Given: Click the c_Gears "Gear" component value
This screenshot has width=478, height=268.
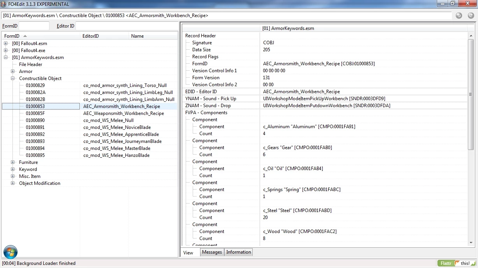Looking at the screenshot, I should (297, 148).
